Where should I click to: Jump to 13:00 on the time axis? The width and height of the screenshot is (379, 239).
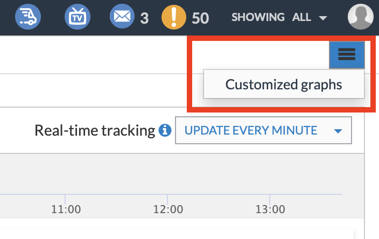pyautogui.click(x=270, y=208)
